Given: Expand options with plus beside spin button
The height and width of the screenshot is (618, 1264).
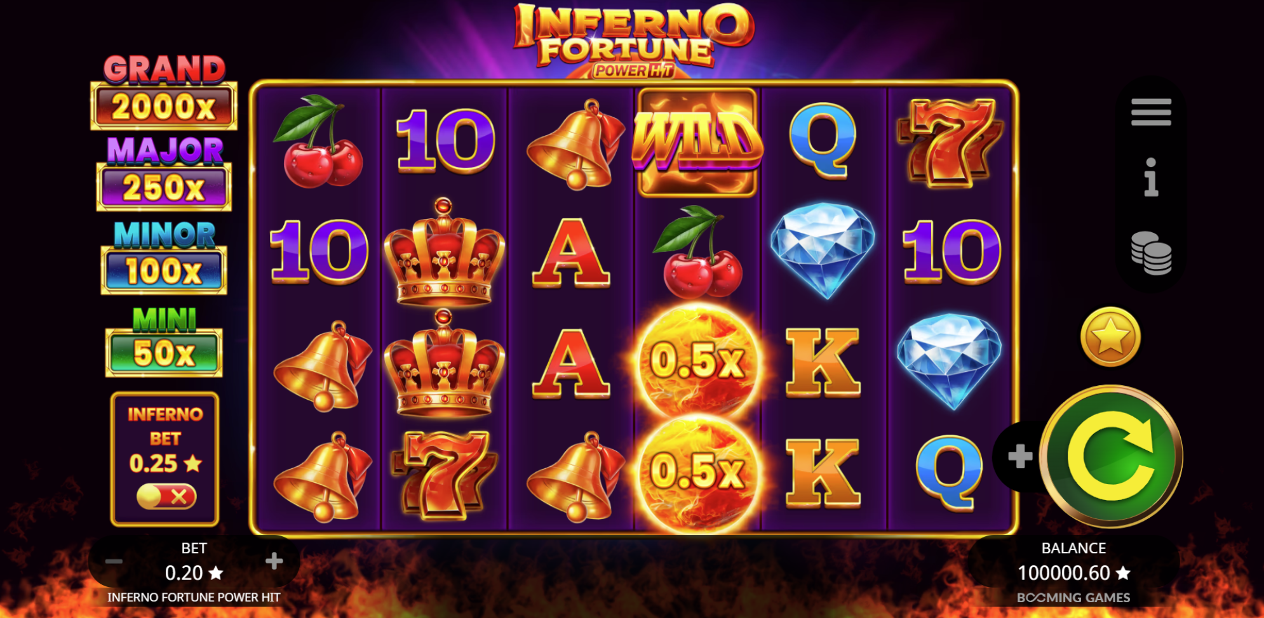Looking at the screenshot, I should pyautogui.click(x=1020, y=456).
